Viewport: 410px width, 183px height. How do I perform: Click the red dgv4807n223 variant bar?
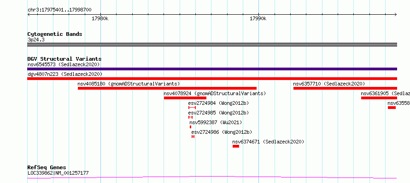click(212, 79)
